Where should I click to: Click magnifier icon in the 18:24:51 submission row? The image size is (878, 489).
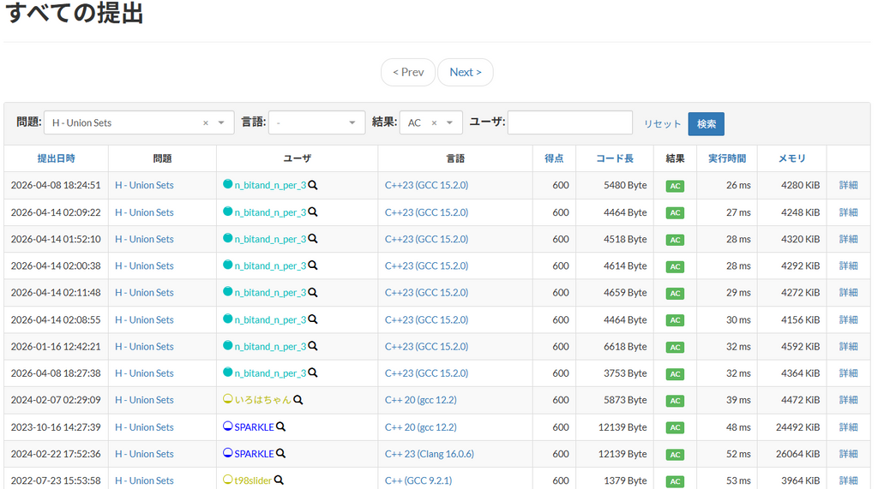313,185
